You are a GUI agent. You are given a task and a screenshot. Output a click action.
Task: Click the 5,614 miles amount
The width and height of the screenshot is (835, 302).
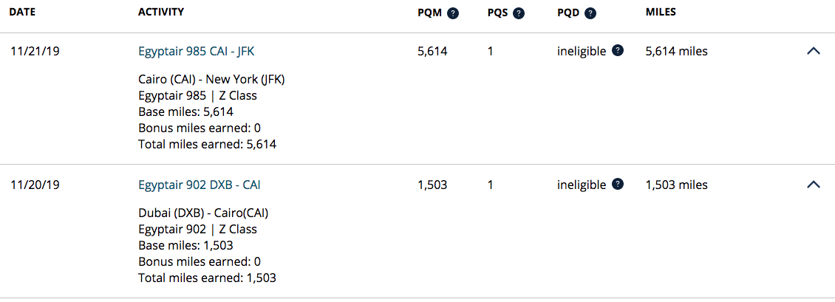pyautogui.click(x=676, y=52)
